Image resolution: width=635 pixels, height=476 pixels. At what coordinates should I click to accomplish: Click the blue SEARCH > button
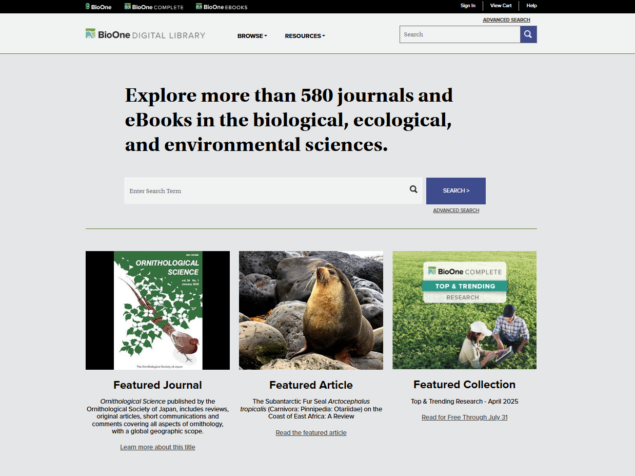click(x=456, y=191)
